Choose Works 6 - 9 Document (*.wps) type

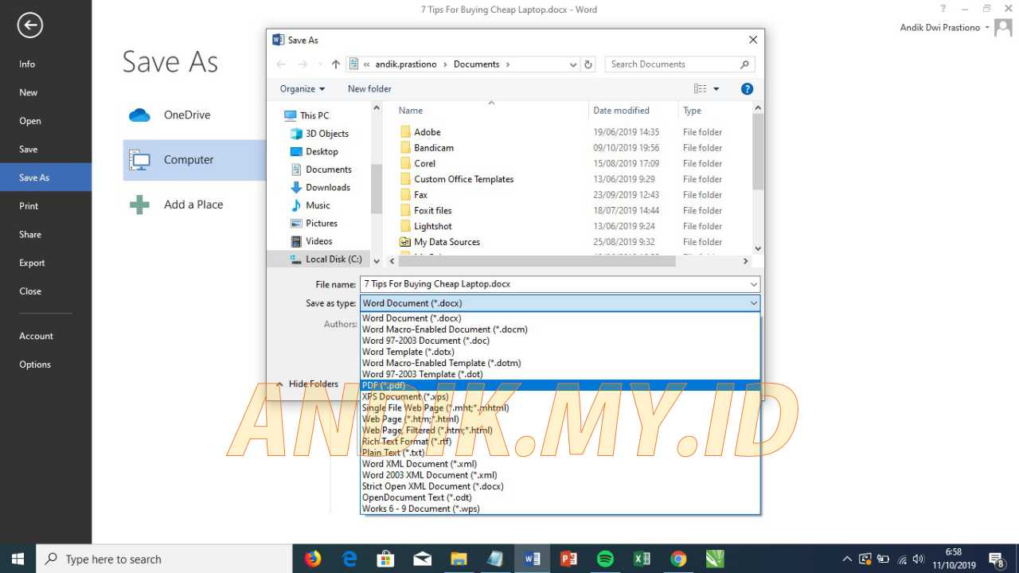coord(560,509)
